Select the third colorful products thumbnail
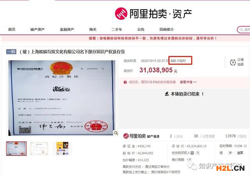250x177 pixels. click(x=62, y=148)
